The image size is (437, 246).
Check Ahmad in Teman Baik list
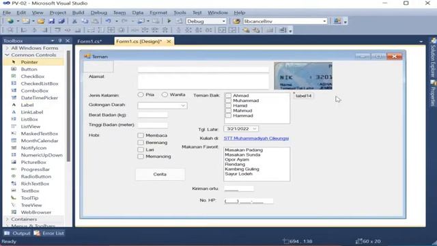(x=228, y=96)
